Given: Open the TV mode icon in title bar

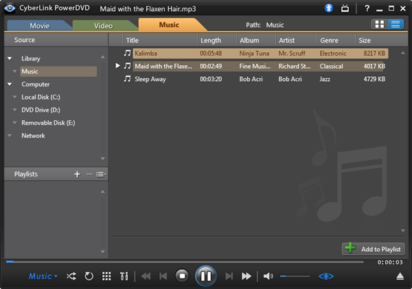Looking at the screenshot, I should click(x=345, y=8).
